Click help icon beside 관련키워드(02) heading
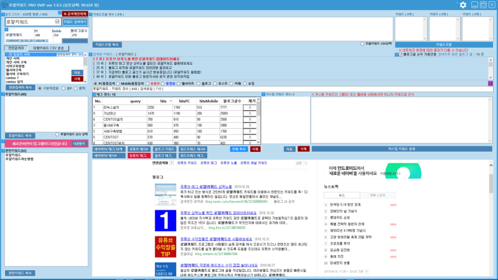 (x=3, y=151)
